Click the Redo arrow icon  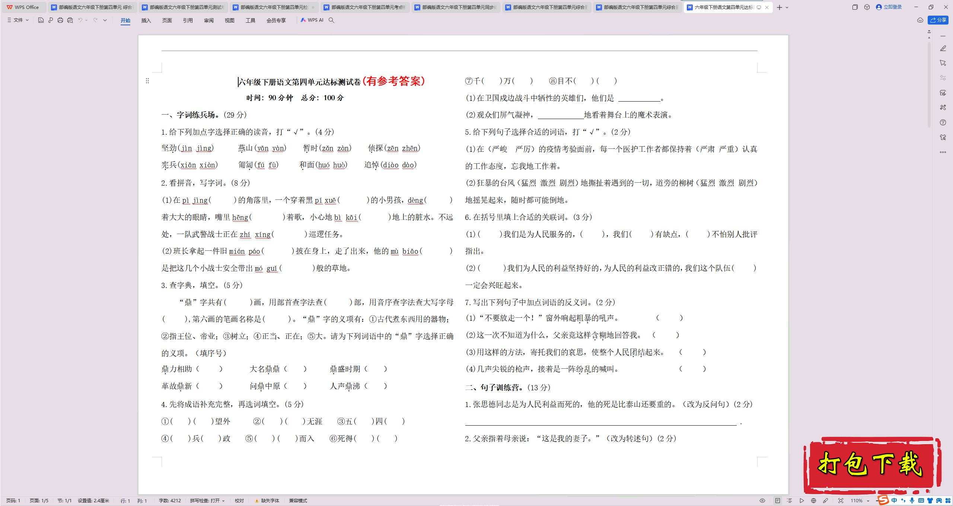[95, 20]
